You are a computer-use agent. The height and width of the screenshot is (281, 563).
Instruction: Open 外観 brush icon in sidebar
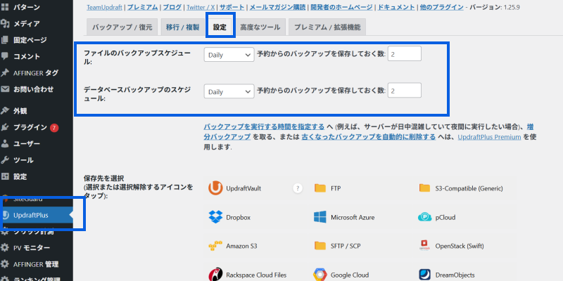[x=5, y=111]
